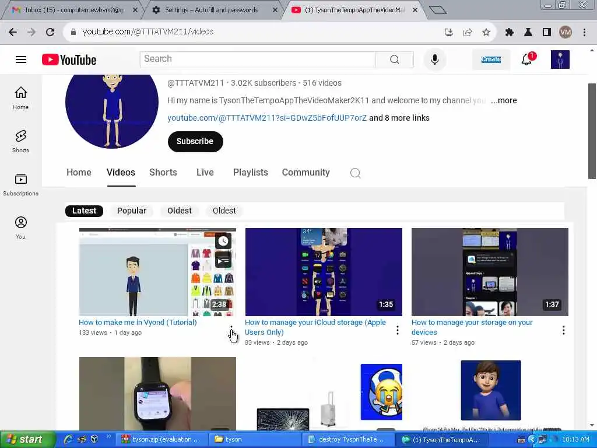Open the tyson folder taskbar item
The width and height of the screenshot is (597, 448).
coord(254,440)
